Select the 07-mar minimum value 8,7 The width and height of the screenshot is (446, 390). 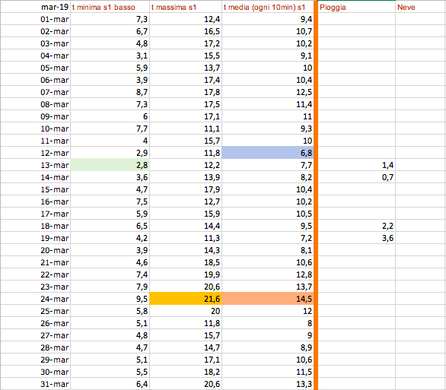[x=110, y=92]
